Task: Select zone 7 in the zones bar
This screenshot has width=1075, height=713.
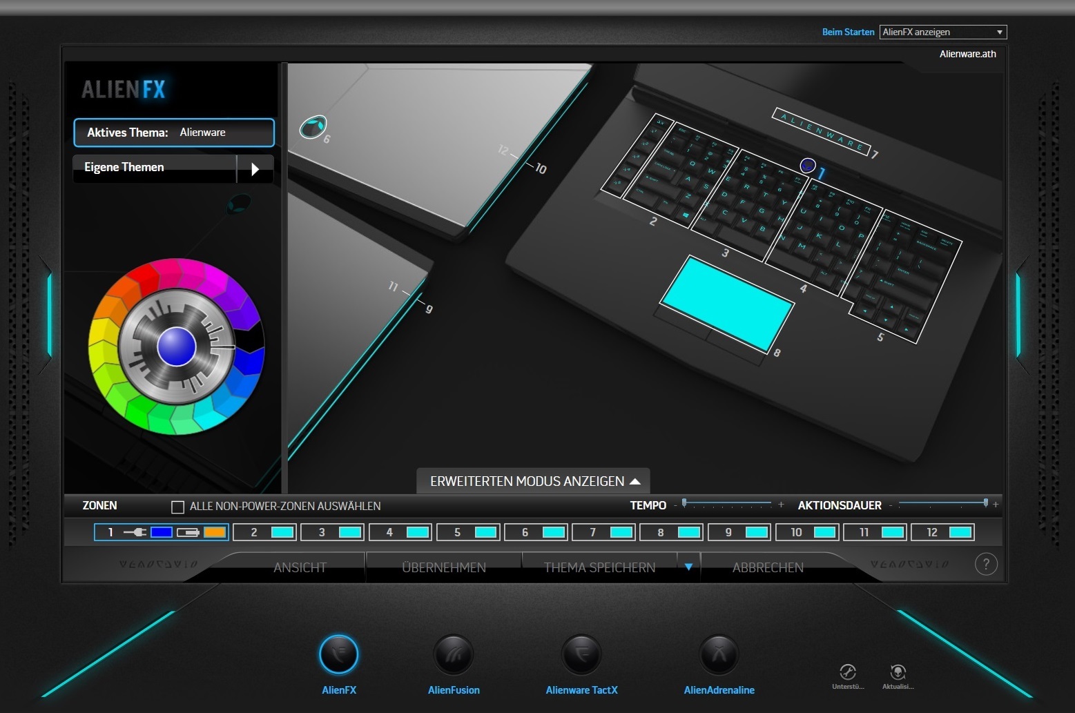Action: click(x=603, y=532)
